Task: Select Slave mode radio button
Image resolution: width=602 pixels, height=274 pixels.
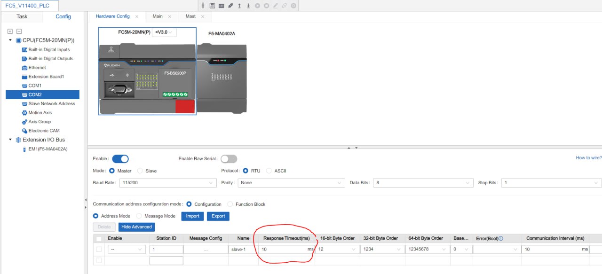Action: coord(140,171)
